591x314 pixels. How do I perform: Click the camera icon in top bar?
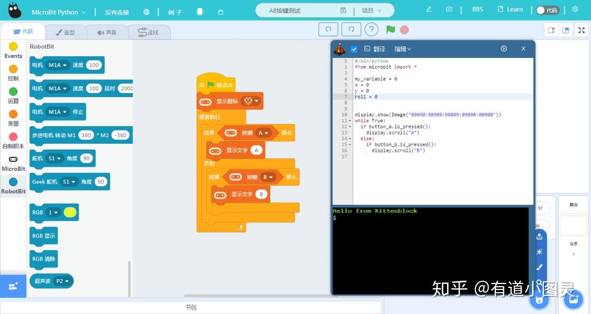(x=449, y=9)
